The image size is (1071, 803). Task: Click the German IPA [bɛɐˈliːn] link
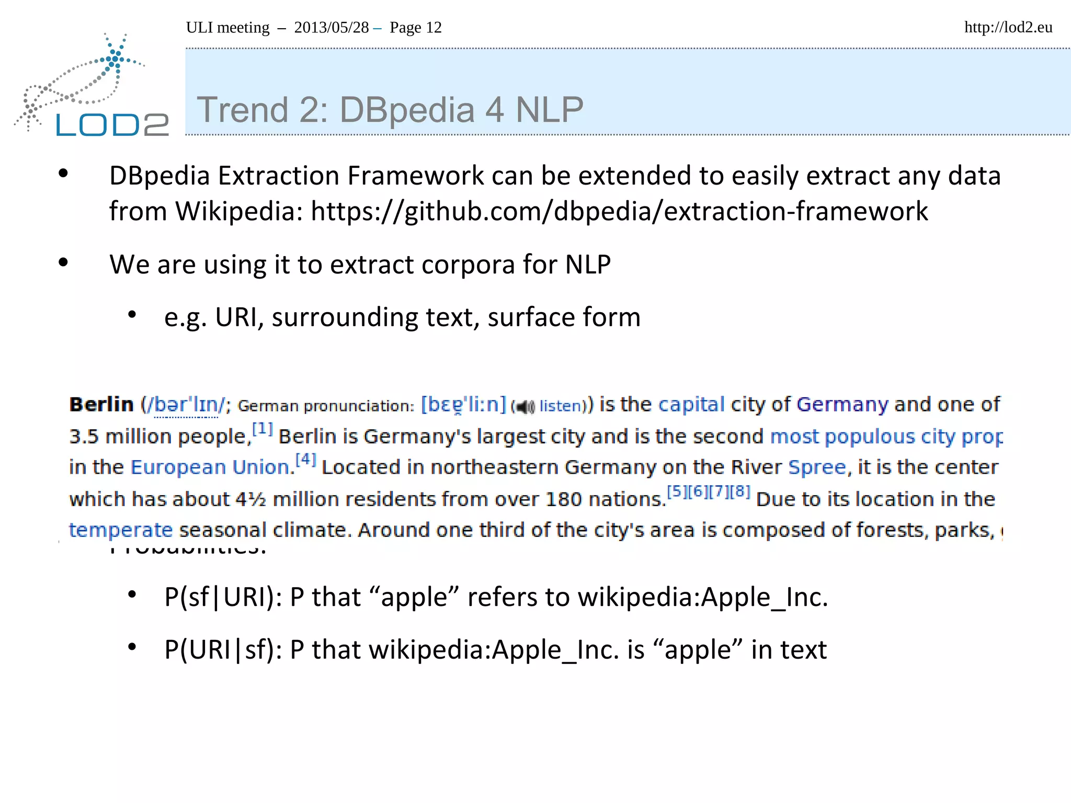click(463, 405)
